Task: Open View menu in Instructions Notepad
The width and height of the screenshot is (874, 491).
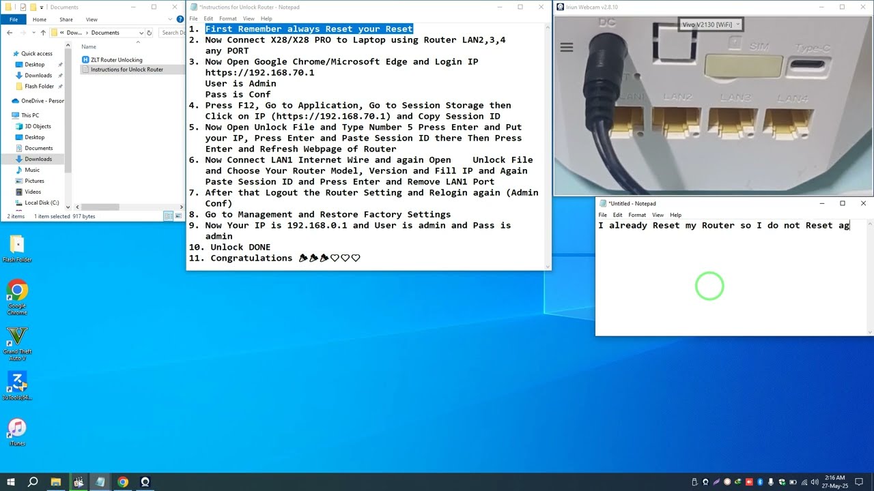Action: point(249,18)
